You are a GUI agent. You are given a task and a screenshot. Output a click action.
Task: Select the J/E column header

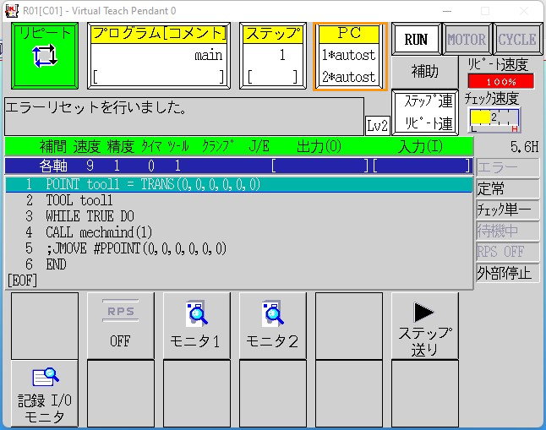coord(259,146)
